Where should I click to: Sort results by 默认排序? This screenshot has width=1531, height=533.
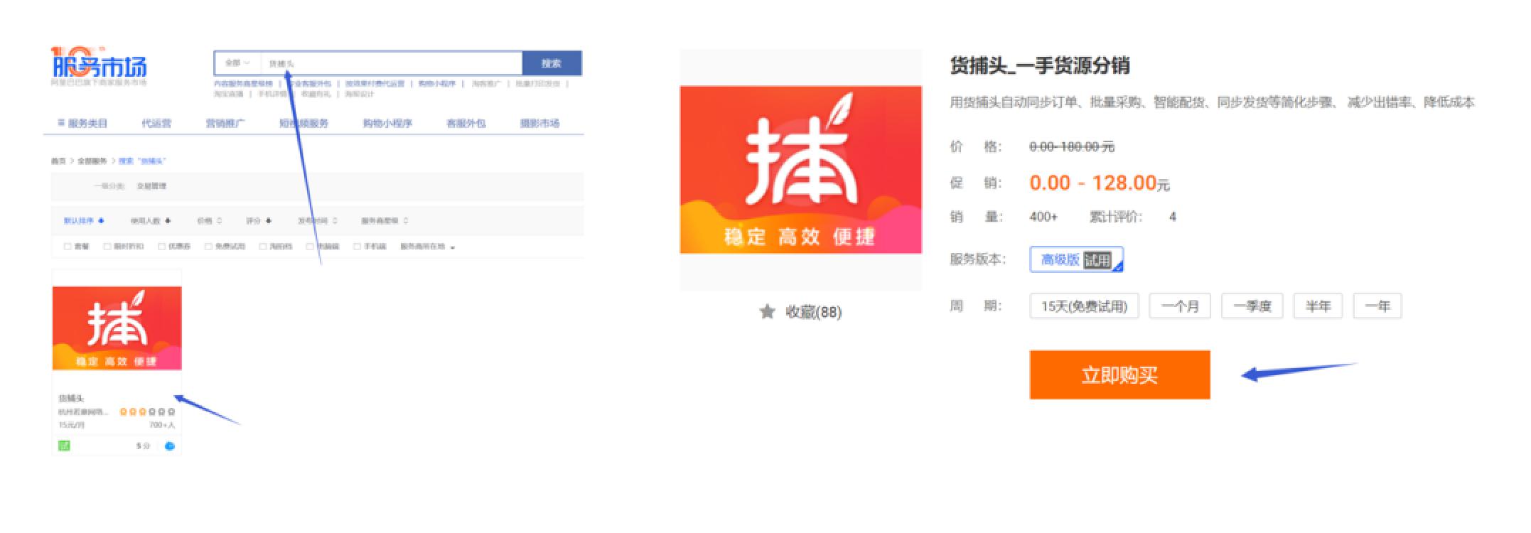tap(84, 221)
